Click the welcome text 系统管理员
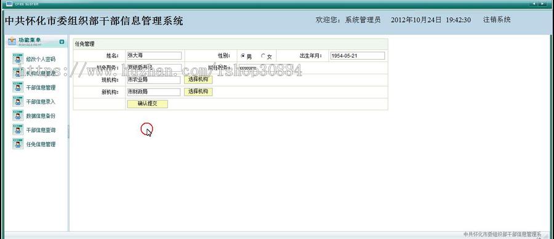Viewport: 554px width, 239px height. click(x=363, y=20)
